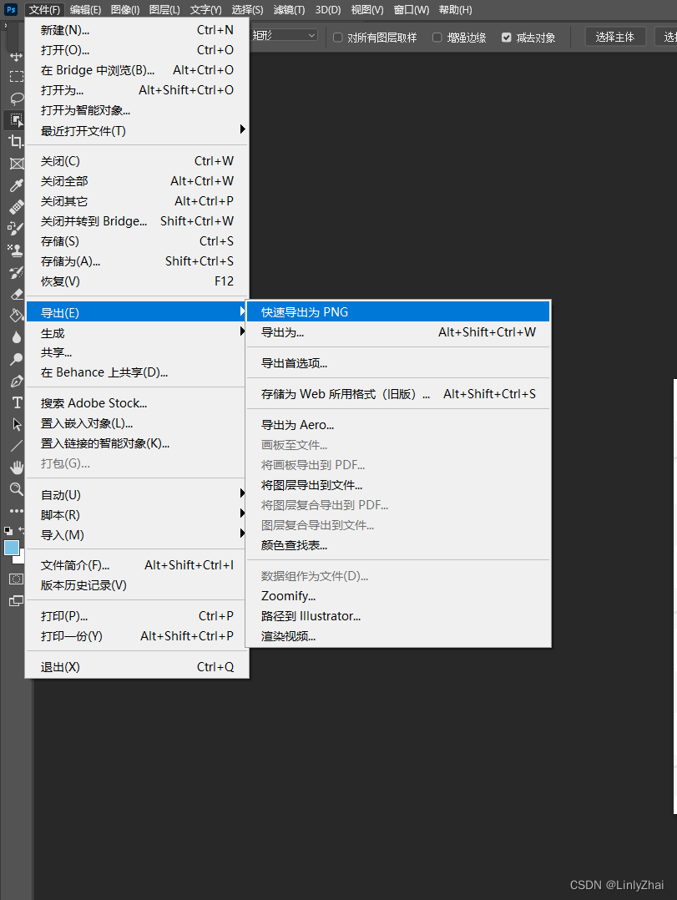Select the Dodge tool
This screenshot has height=900, width=677.
coord(16,359)
